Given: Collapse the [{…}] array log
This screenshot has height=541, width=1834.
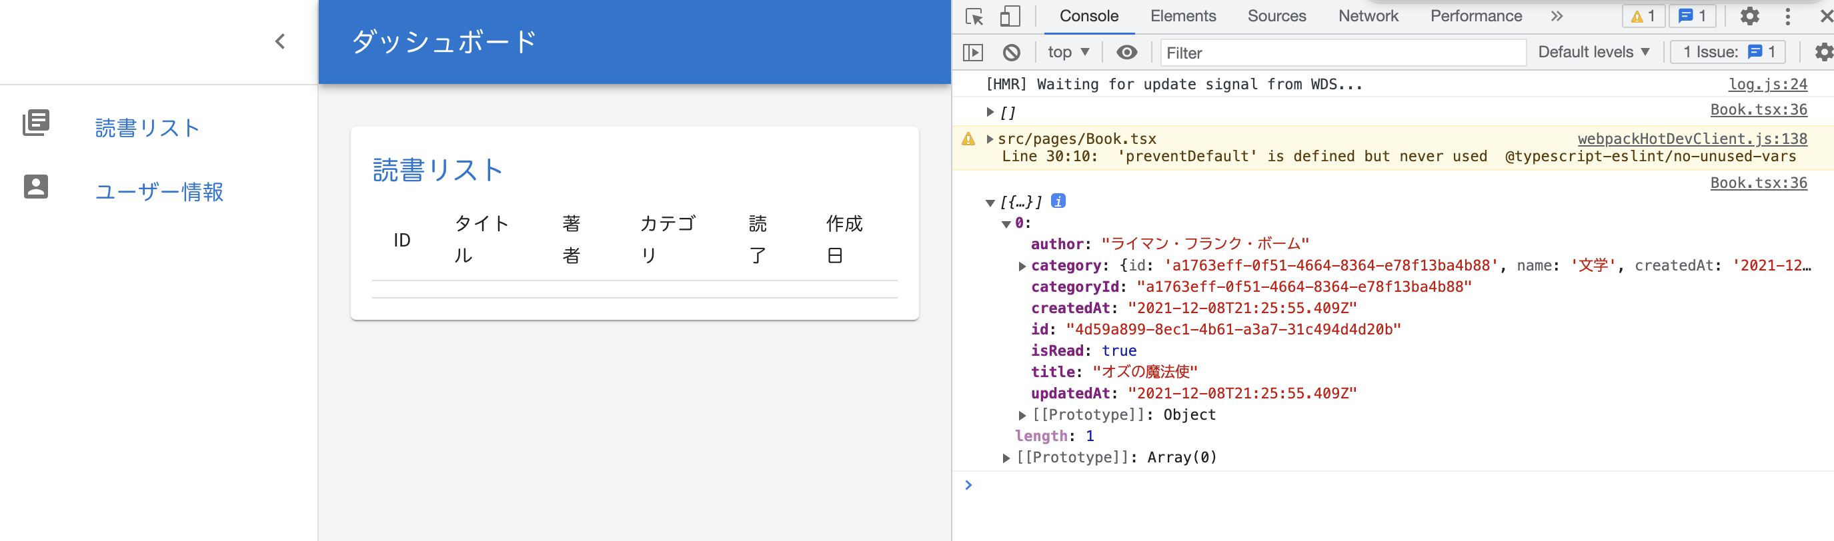Looking at the screenshot, I should point(990,203).
